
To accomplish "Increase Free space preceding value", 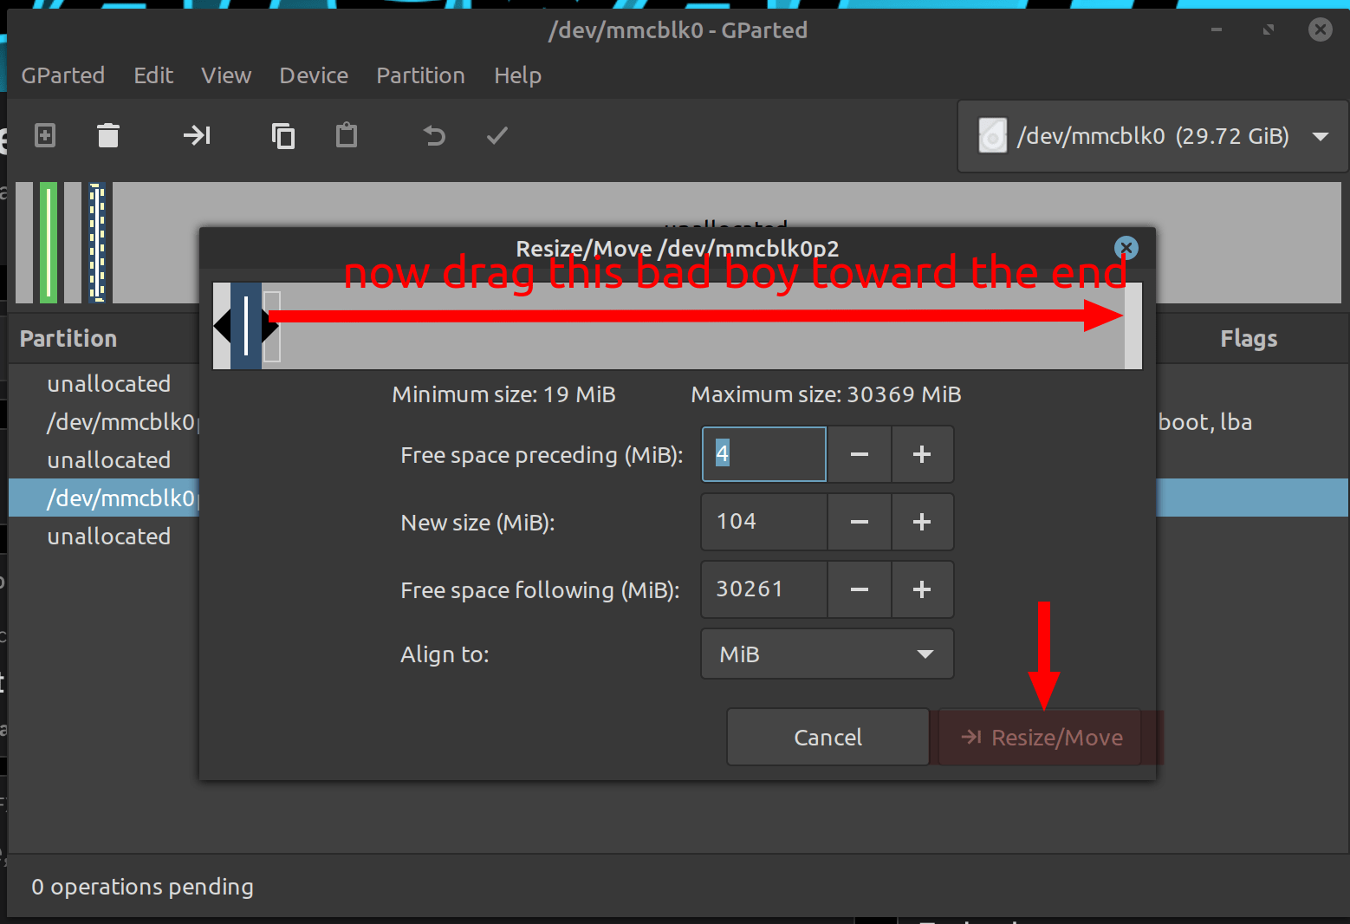I will point(922,454).
